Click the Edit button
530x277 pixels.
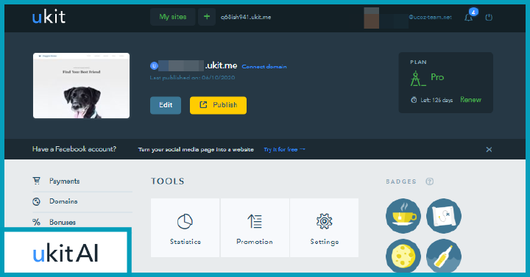coord(166,105)
